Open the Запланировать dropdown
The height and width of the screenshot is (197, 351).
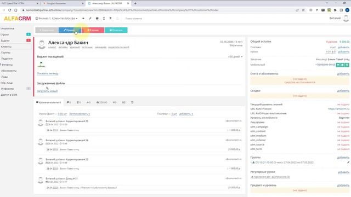tap(80, 114)
